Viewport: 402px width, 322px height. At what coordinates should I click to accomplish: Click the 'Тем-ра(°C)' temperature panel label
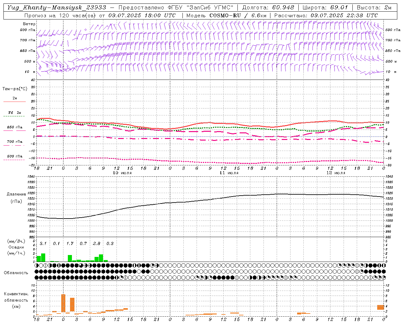pyautogui.click(x=15, y=89)
